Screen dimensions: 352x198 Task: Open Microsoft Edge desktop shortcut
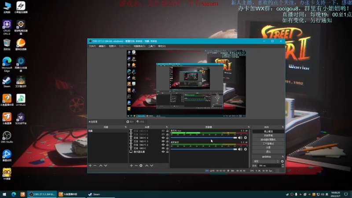click(x=7, y=65)
